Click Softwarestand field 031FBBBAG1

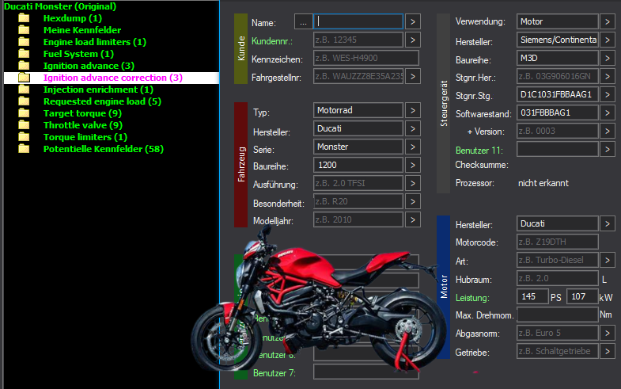557,113
